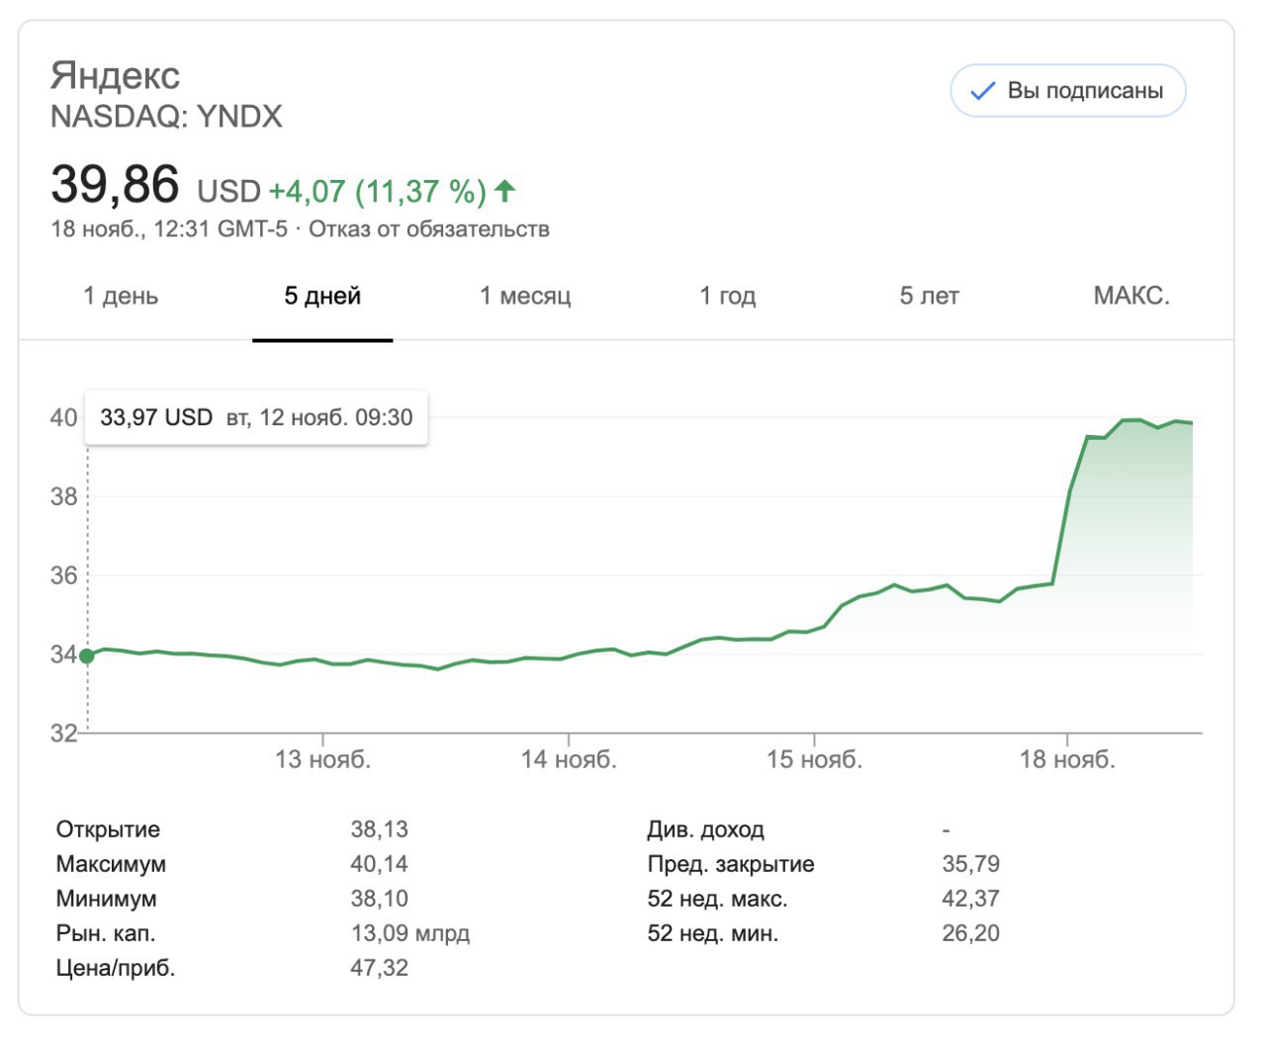This screenshot has height=1043, width=1266.
Task: Click the 52-week high value "42,37"
Action: [970, 899]
